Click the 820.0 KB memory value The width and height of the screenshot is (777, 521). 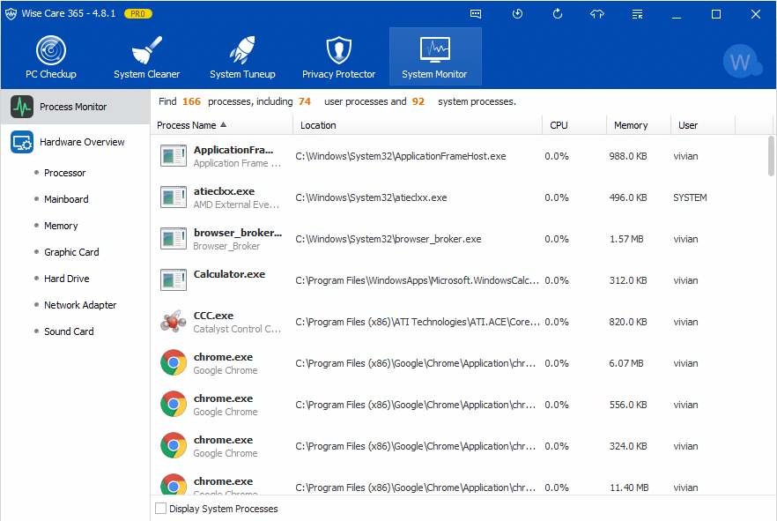[628, 323]
